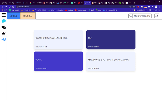Expand hidden bookmarks with double chevron
This screenshot has height=100, width=162.
131,10
